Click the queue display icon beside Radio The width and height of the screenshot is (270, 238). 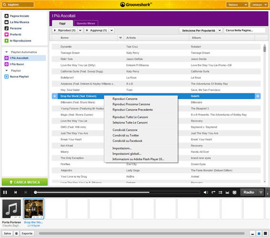click(x=234, y=192)
